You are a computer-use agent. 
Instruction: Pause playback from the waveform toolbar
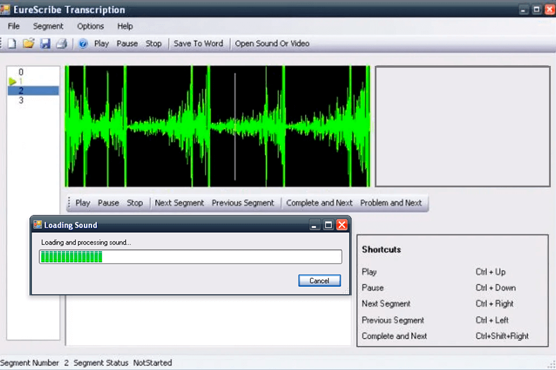click(108, 203)
